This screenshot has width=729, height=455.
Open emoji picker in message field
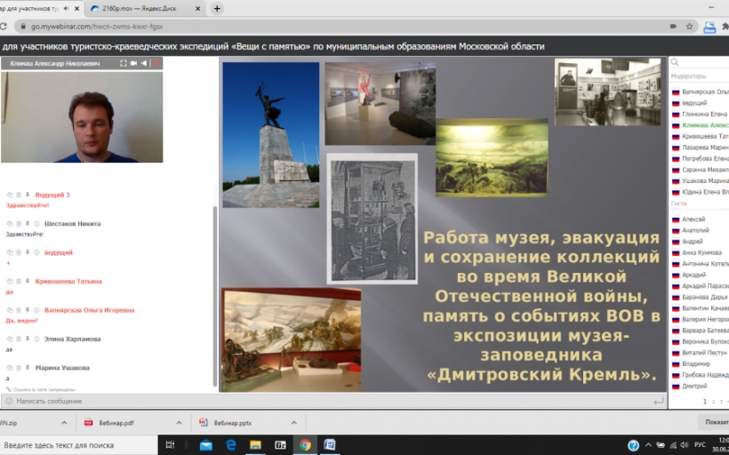click(9, 401)
